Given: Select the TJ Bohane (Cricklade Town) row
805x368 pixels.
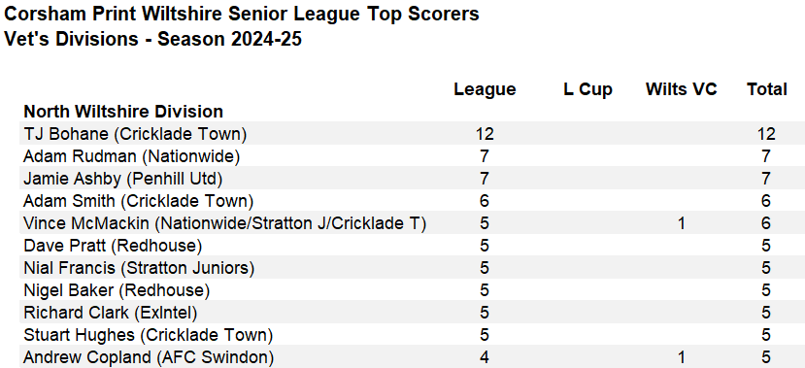Looking at the screenshot, I should (406, 133).
